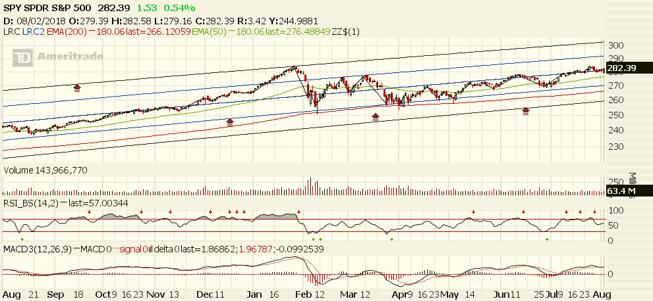Click the dark red arrow marker below December prices
The height and width of the screenshot is (301, 653).
230,122
